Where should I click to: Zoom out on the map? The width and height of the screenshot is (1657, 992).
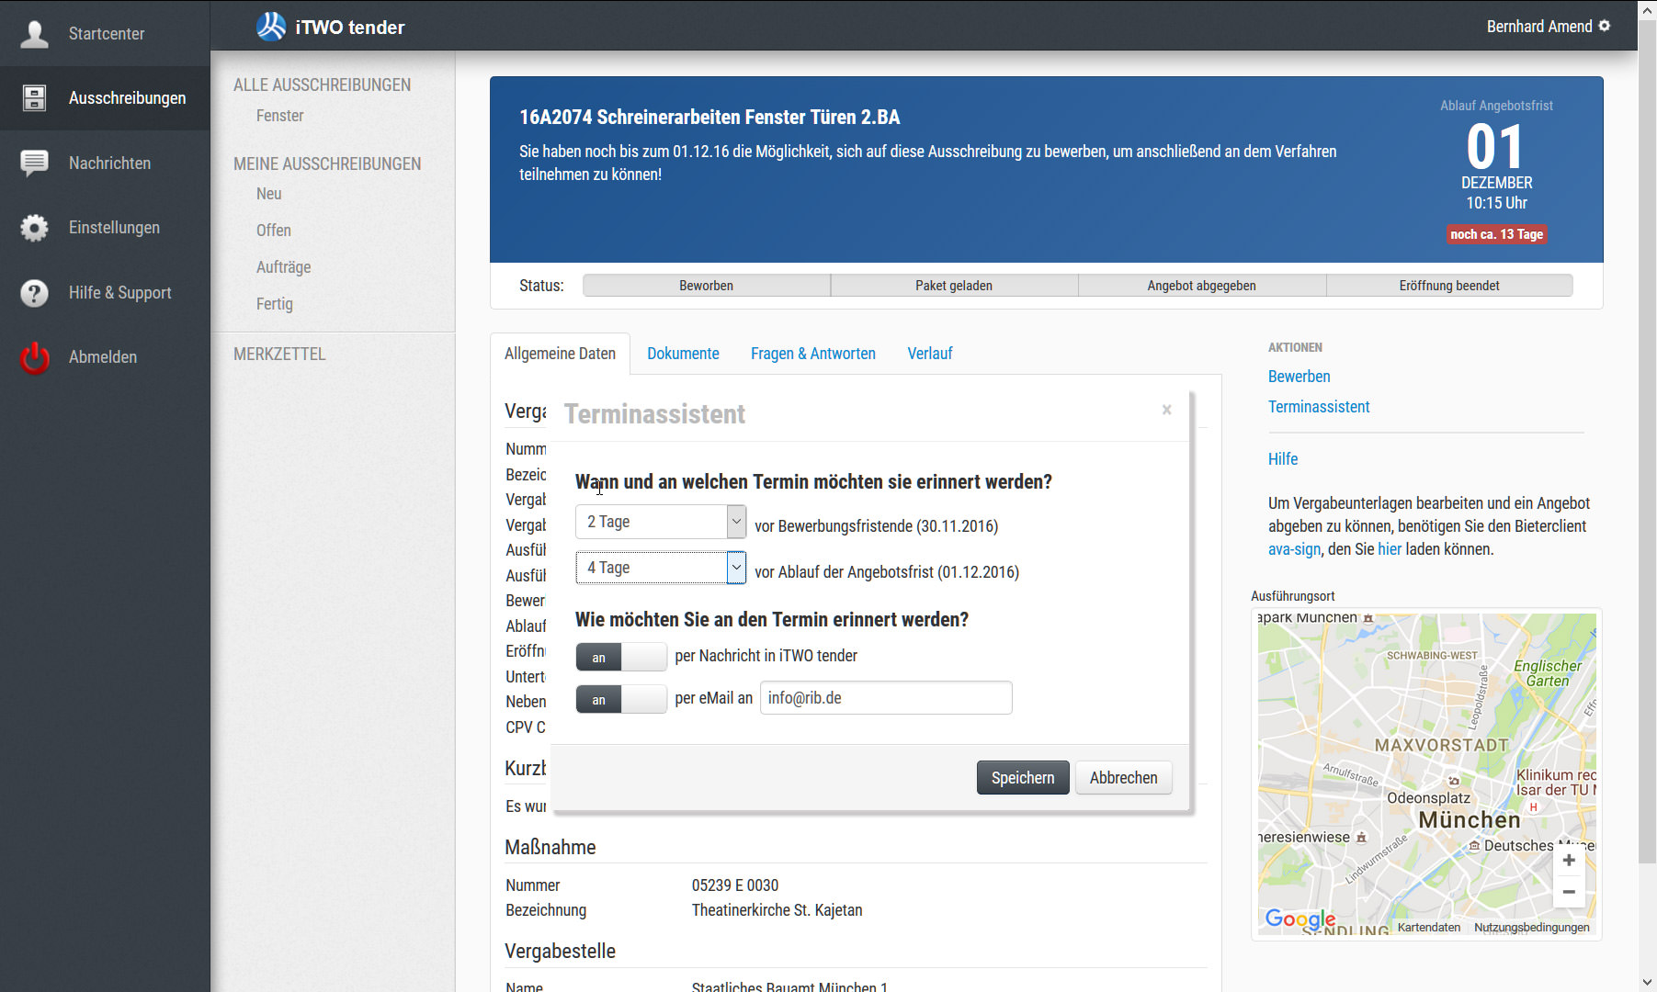click(1569, 892)
